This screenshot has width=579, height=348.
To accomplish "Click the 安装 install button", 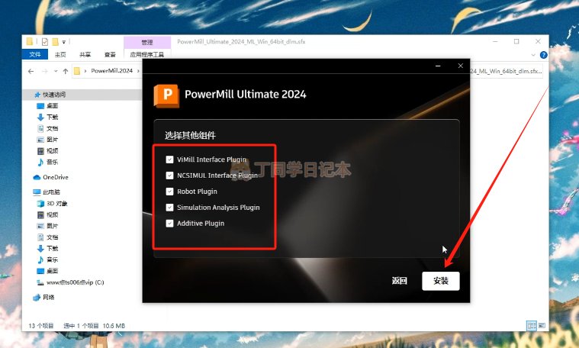I will coord(440,281).
